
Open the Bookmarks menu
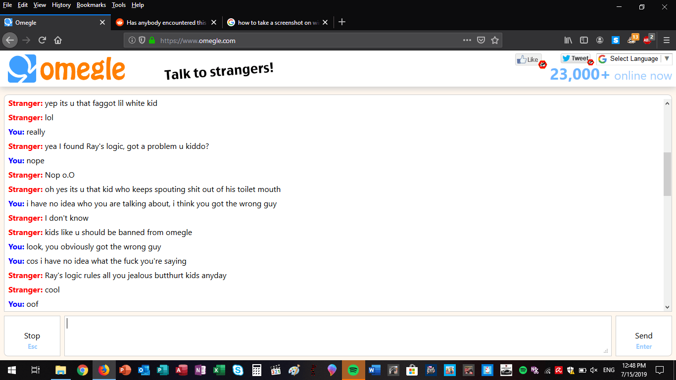click(91, 5)
